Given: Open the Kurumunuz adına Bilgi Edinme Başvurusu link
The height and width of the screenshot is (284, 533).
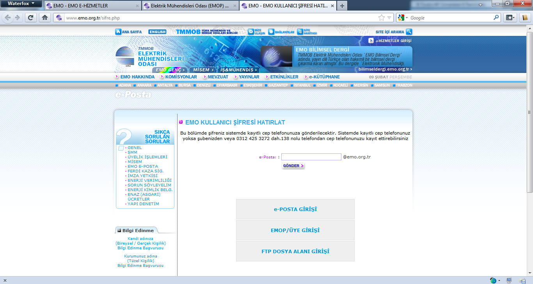Looking at the screenshot, I should tap(140, 261).
